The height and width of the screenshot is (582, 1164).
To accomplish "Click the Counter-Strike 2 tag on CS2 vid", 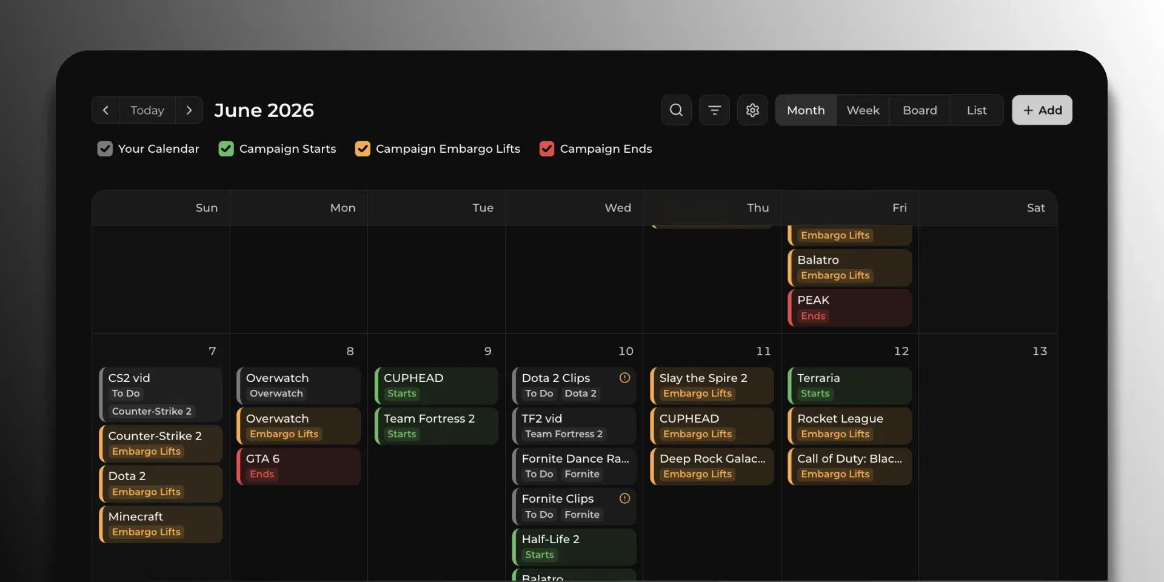I will [x=152, y=411].
